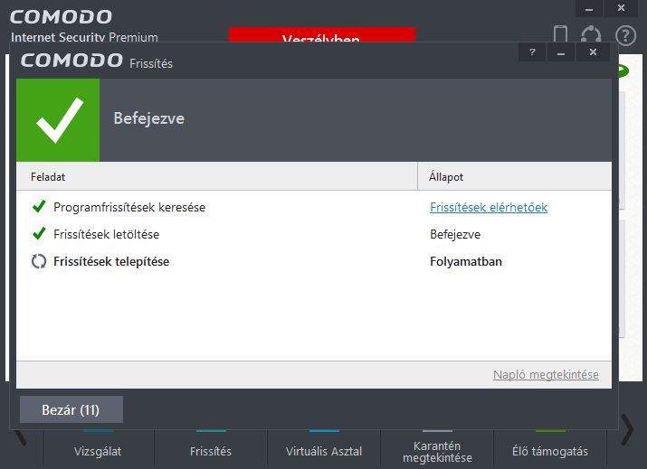The image size is (647, 469).
Task: Close the main Comodo window
Action: [x=621, y=8]
